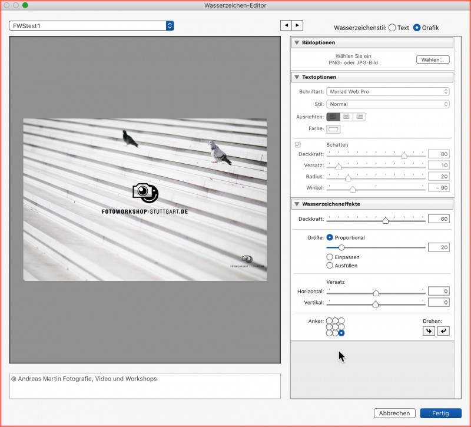Select Ausfüllen size option
Image resolution: width=471 pixels, height=427 pixels.
pos(330,266)
